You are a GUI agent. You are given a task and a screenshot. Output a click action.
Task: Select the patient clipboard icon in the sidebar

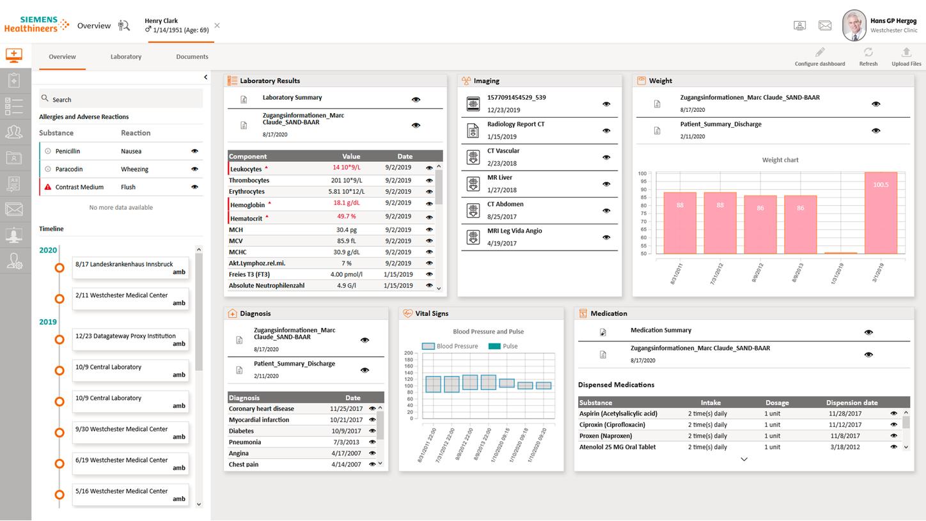tap(14, 81)
